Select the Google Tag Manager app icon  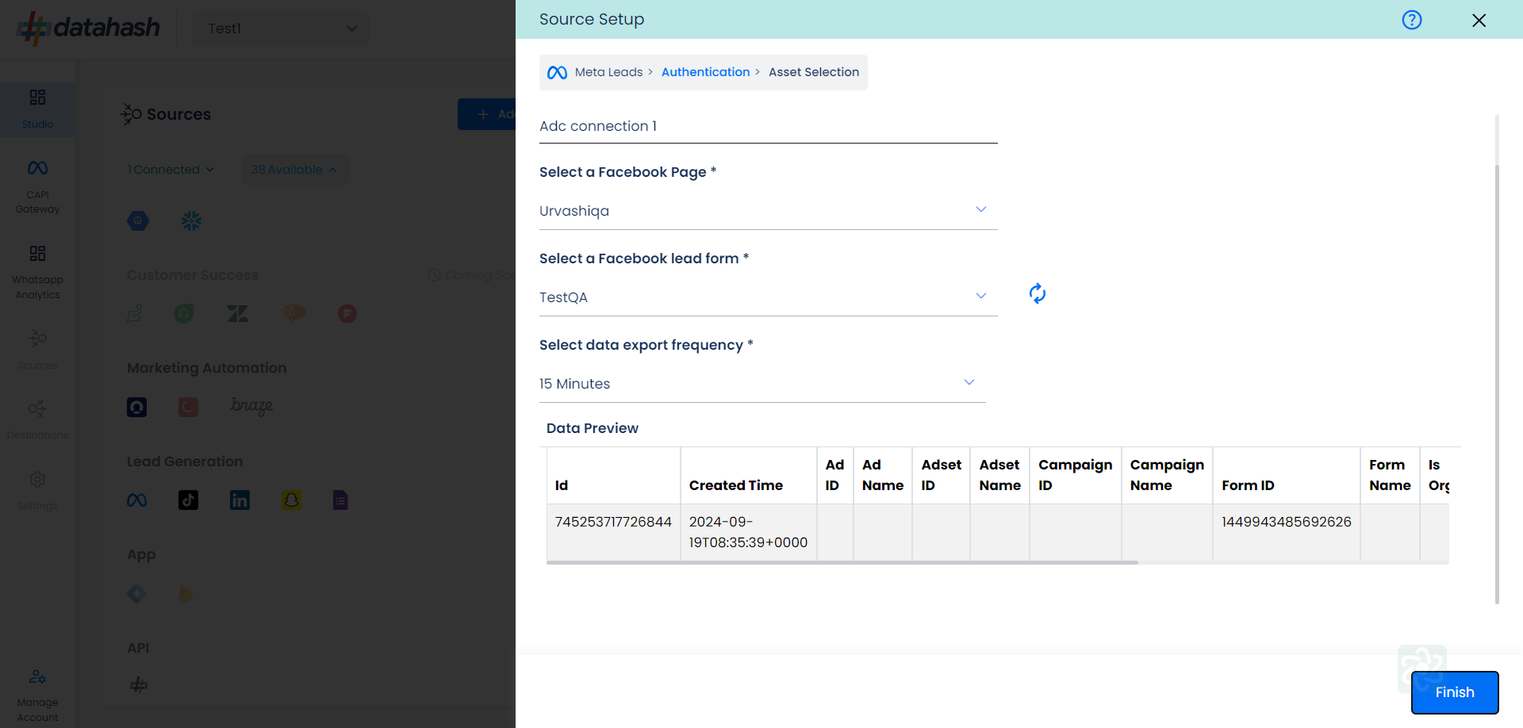(x=136, y=593)
